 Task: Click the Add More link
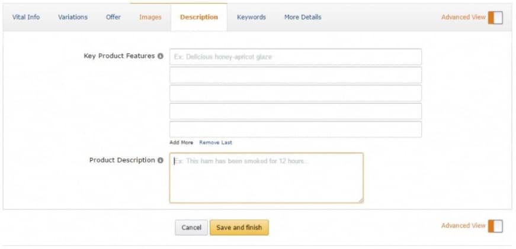pos(181,143)
